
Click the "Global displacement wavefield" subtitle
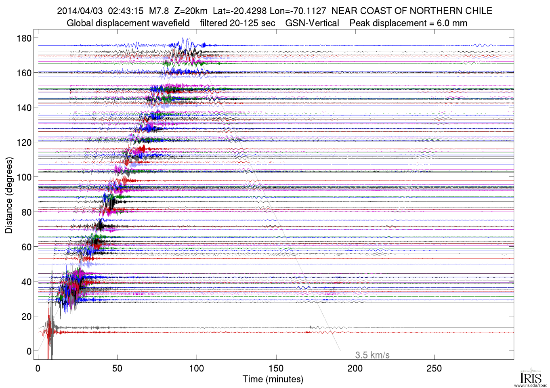pos(128,23)
